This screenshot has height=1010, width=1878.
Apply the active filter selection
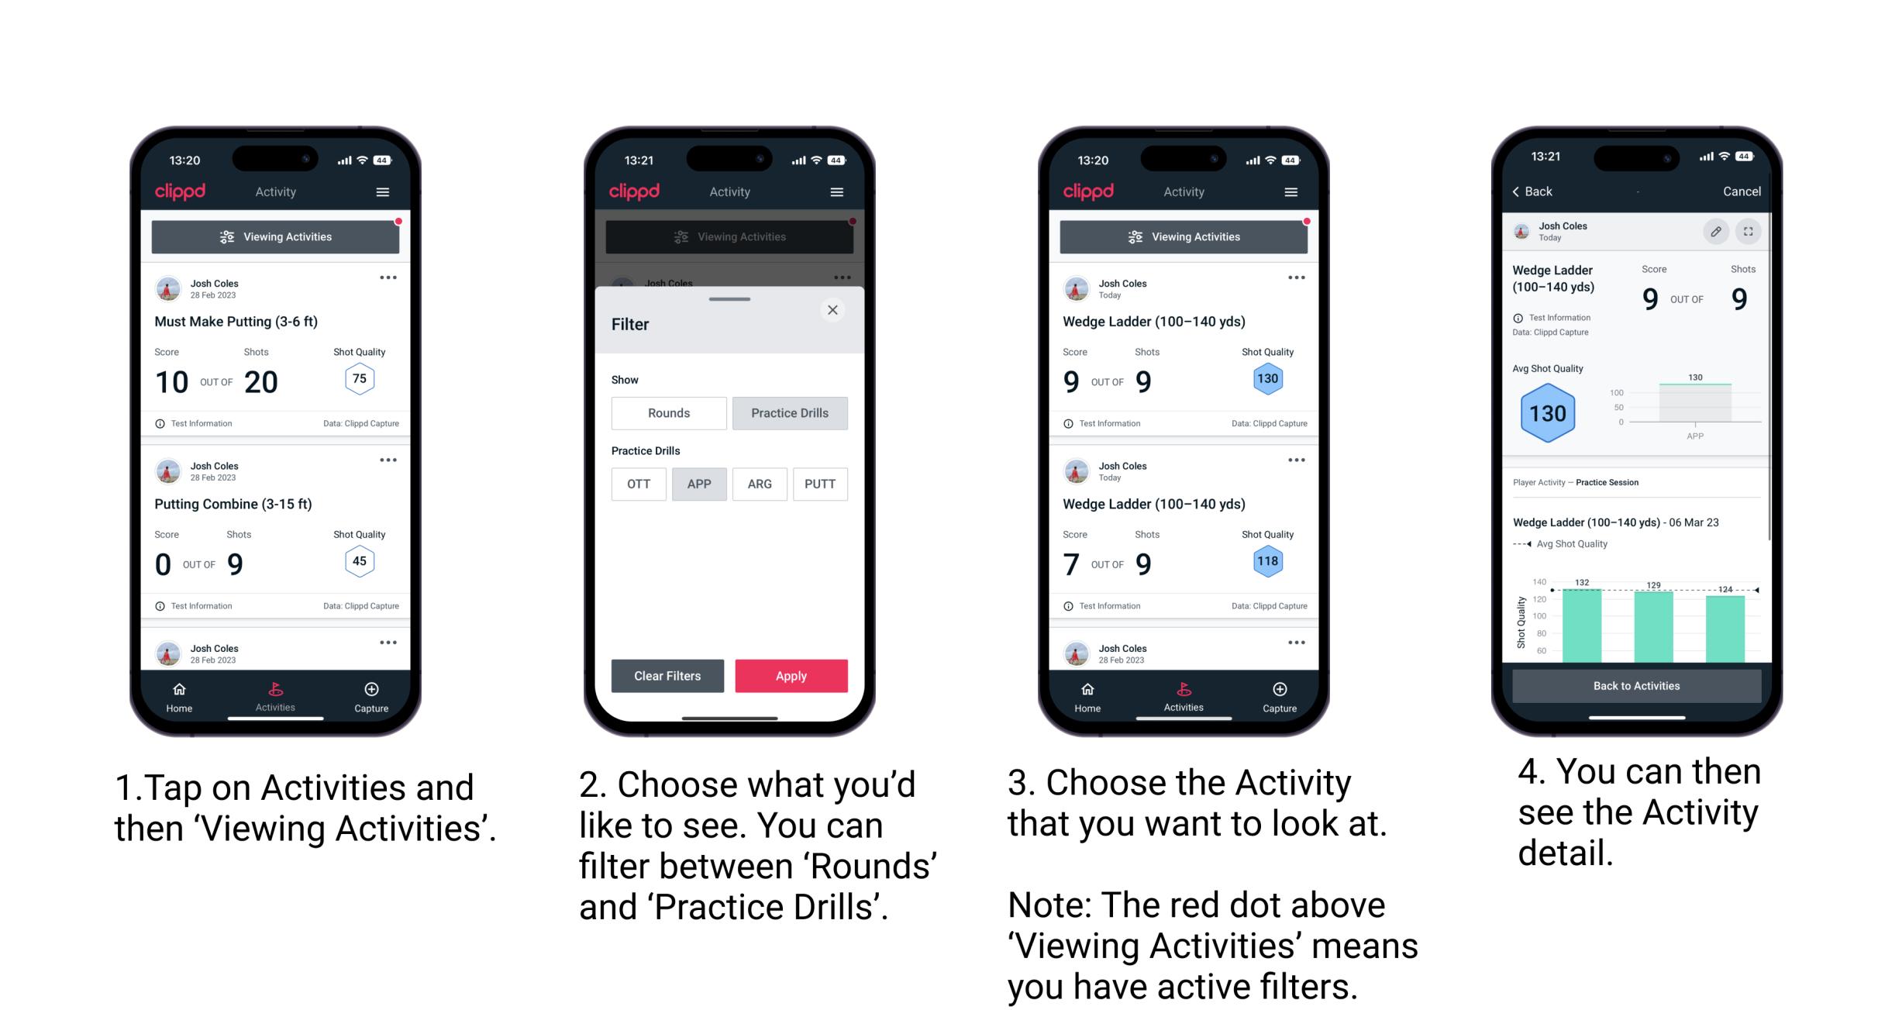click(794, 674)
